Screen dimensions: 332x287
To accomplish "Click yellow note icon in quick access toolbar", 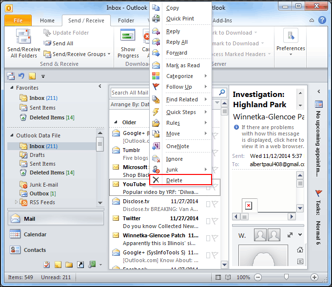I will tap(32, 76).
